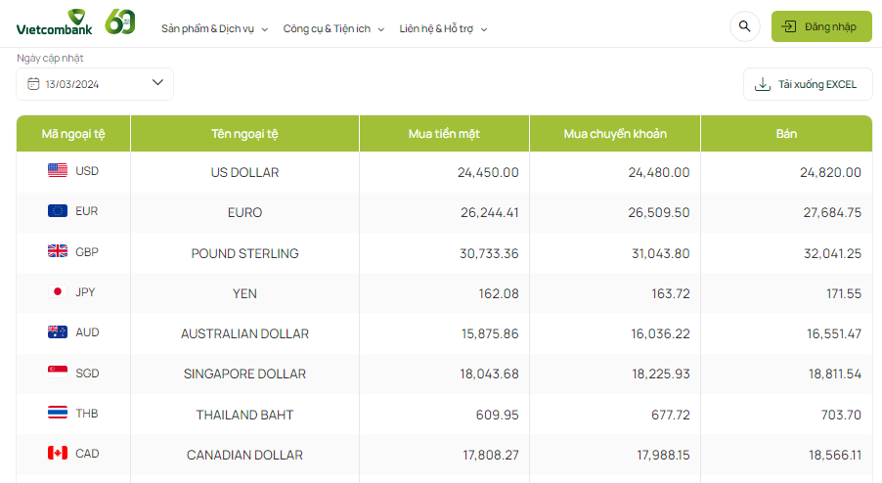Screen dimensions: 882x483
Task: Expand the Công cụ & Tiện ích menu
Action: tap(333, 28)
